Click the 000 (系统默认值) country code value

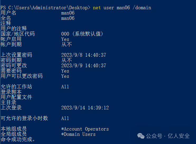[x=82, y=34]
